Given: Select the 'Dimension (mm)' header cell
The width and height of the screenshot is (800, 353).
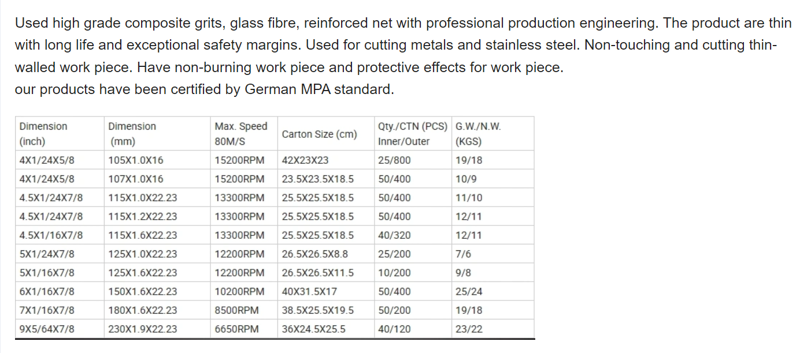Looking at the screenshot, I should click(157, 134).
